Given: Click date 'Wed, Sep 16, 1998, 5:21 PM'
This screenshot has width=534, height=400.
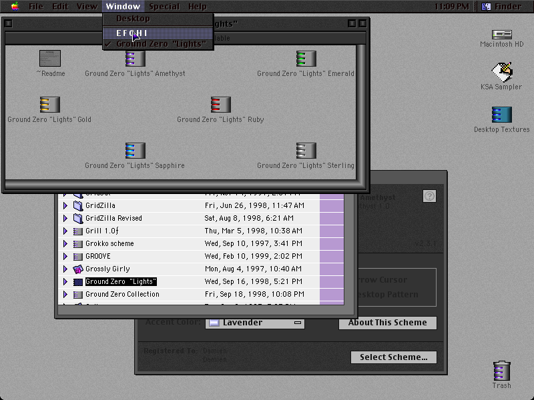Looking at the screenshot, I should click(x=254, y=281).
